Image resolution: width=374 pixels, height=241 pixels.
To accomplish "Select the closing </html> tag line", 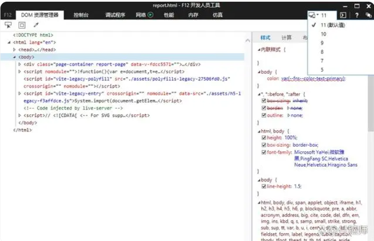I will (22, 130).
